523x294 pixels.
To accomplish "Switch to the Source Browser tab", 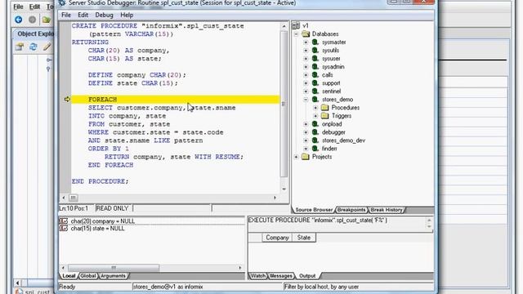I will pyautogui.click(x=314, y=210).
